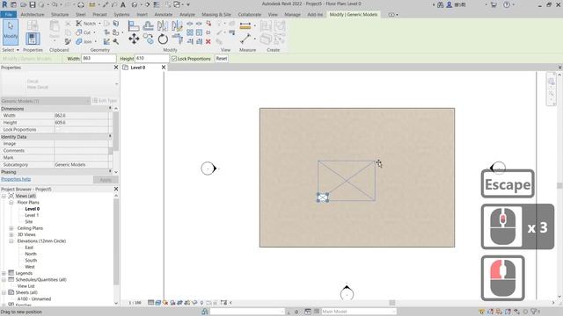Expand the 3D Views tree node

point(11,234)
